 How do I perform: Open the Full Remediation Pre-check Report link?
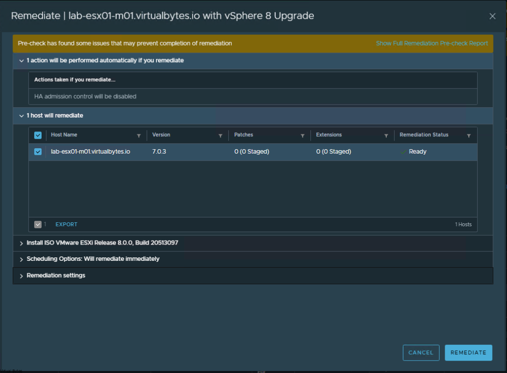click(432, 43)
